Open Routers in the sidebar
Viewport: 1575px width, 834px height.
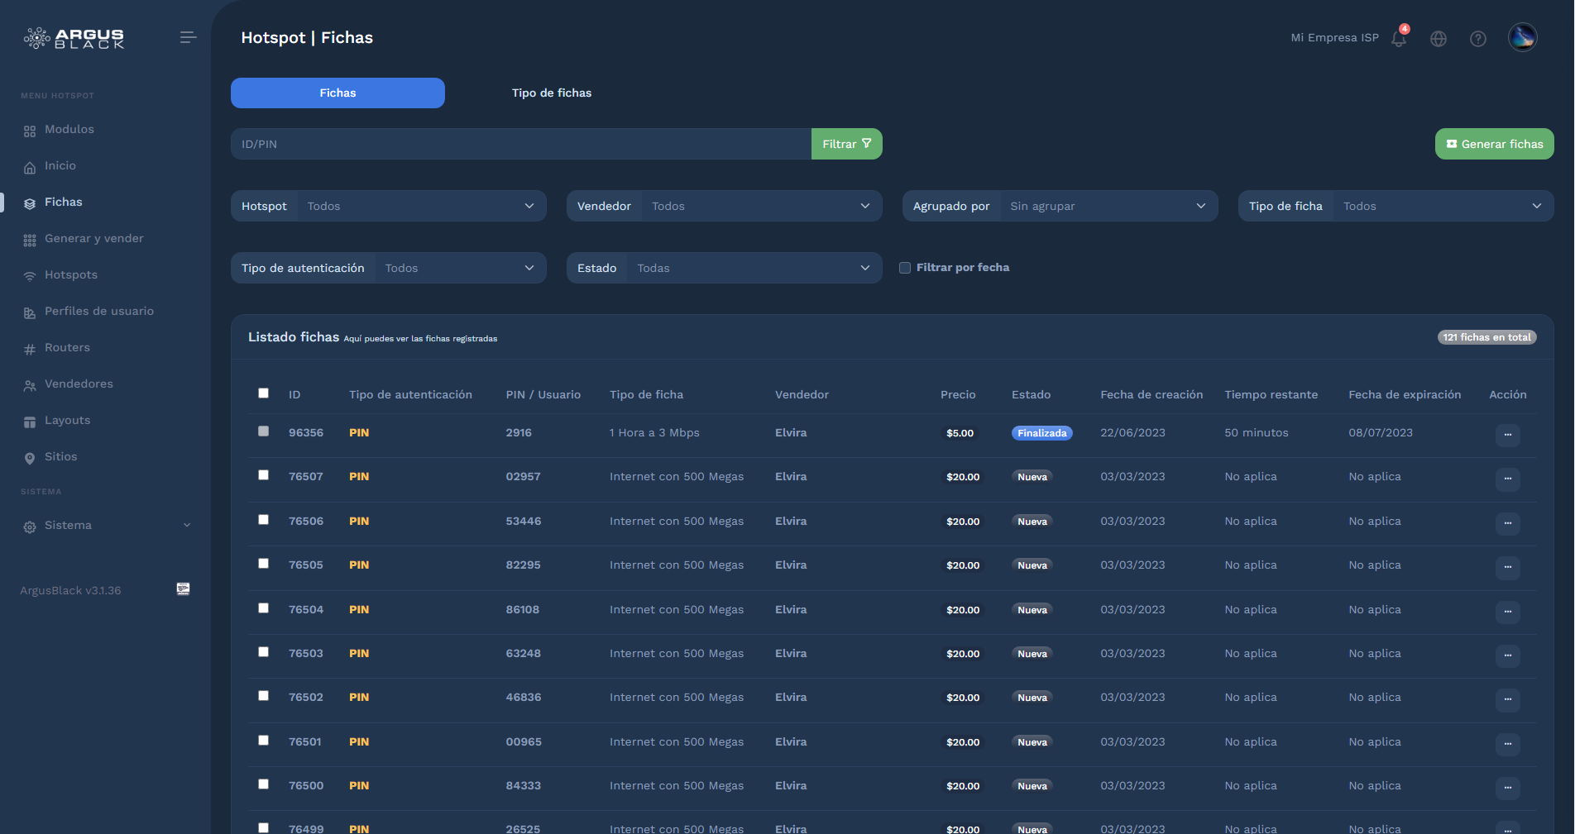[x=67, y=348]
